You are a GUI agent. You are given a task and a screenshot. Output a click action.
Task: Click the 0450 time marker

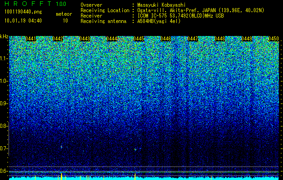tap(274, 39)
